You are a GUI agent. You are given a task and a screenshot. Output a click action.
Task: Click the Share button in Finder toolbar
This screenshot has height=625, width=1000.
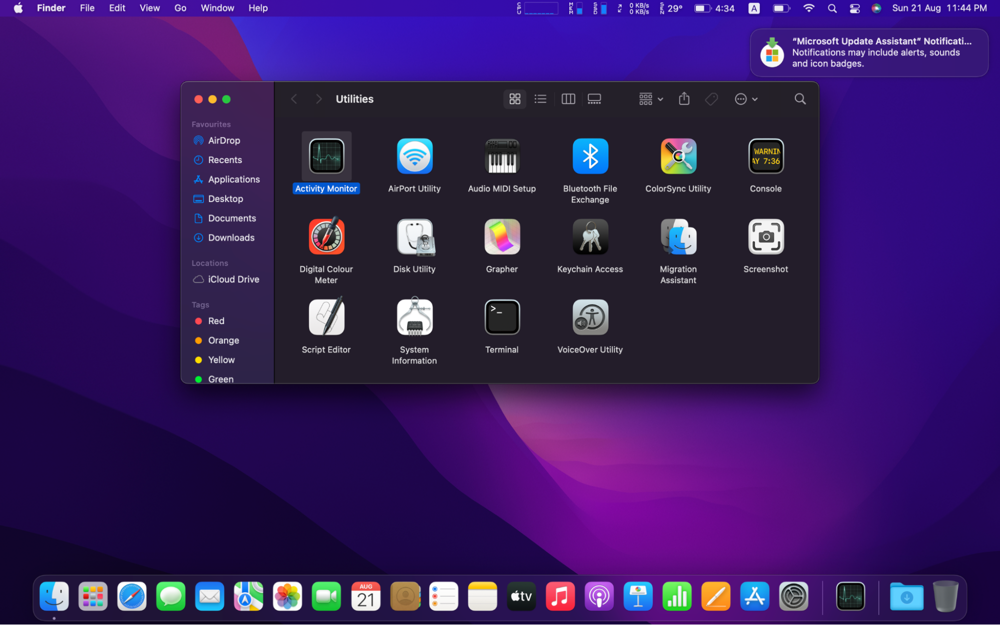pyautogui.click(x=684, y=99)
